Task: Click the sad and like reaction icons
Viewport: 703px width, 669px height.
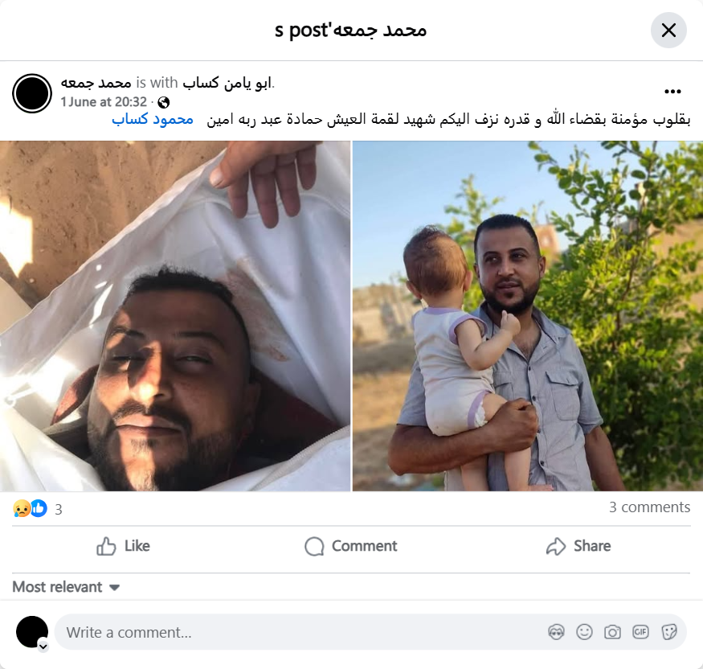Action: pos(30,509)
